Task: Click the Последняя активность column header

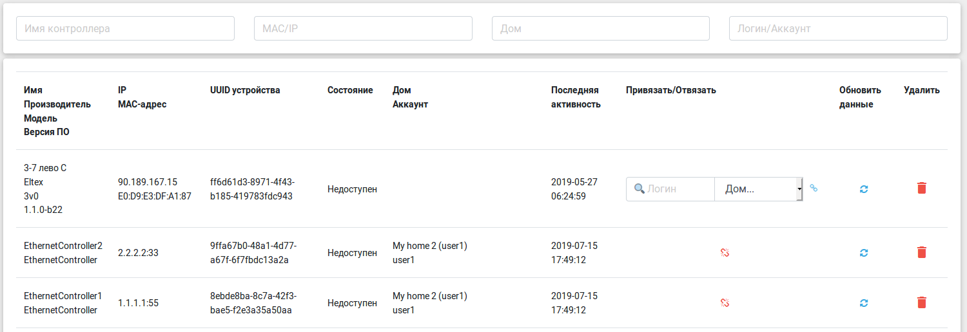Action: click(x=576, y=97)
